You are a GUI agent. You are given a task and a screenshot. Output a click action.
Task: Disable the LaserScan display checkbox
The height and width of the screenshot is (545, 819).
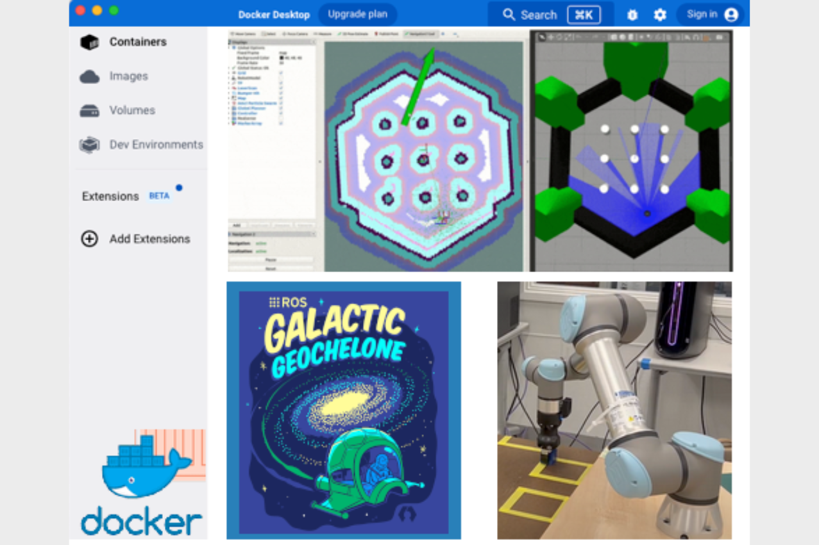(281, 88)
